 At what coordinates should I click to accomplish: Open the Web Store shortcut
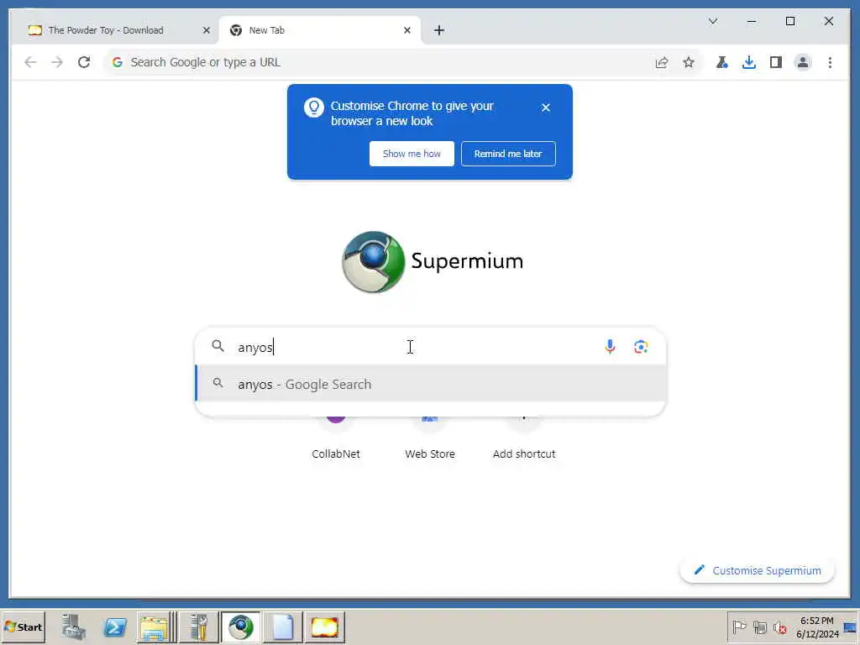point(429,438)
